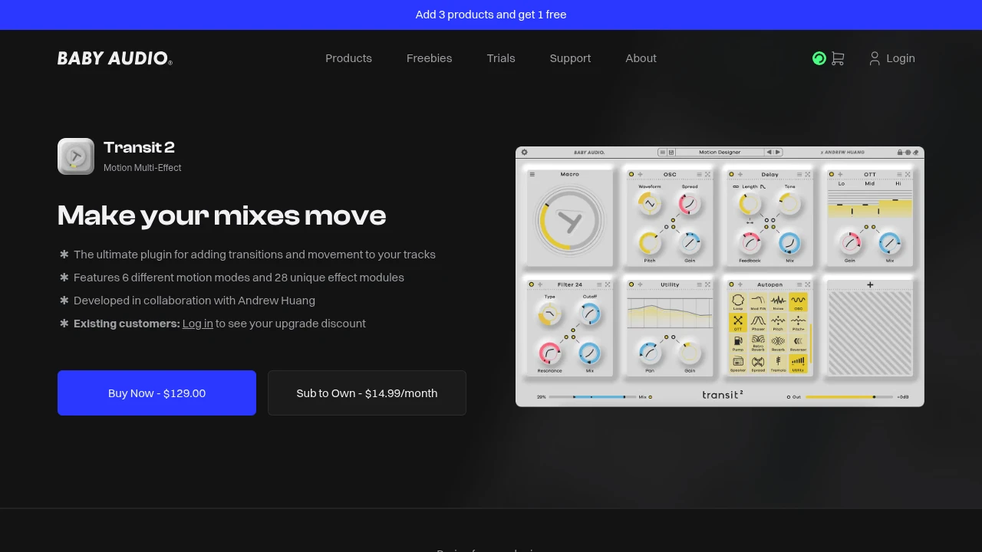Select the Reverser effect icon
Screen dimensions: 982x552
[798, 343]
